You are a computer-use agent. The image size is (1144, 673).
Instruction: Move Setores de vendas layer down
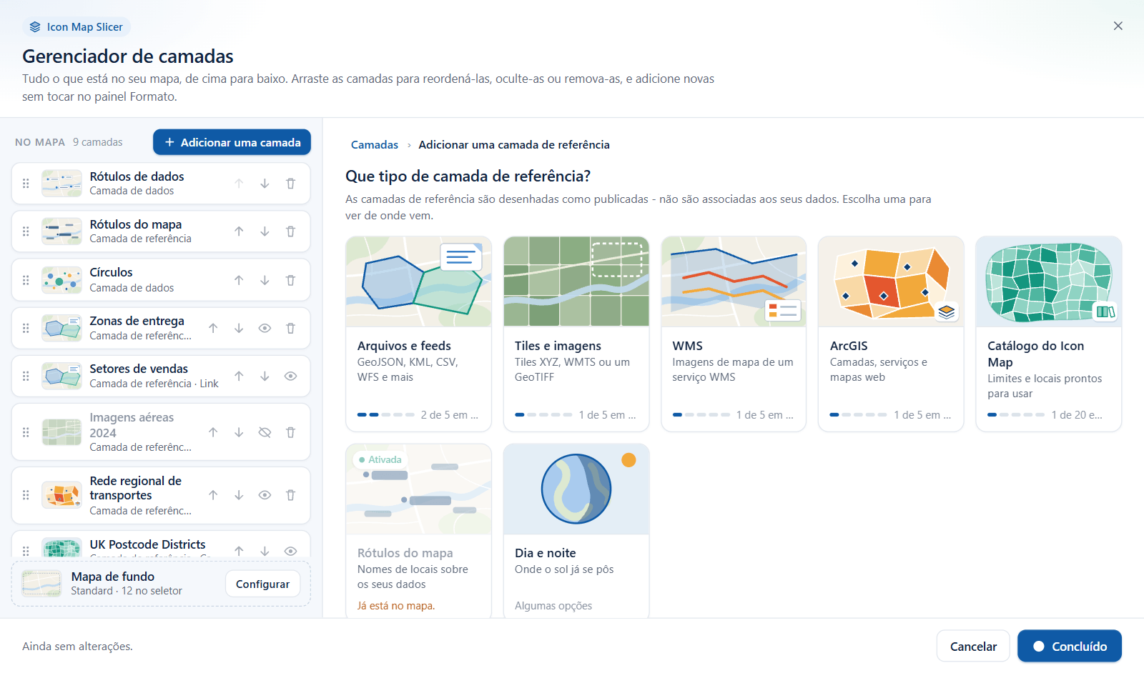pyautogui.click(x=265, y=376)
